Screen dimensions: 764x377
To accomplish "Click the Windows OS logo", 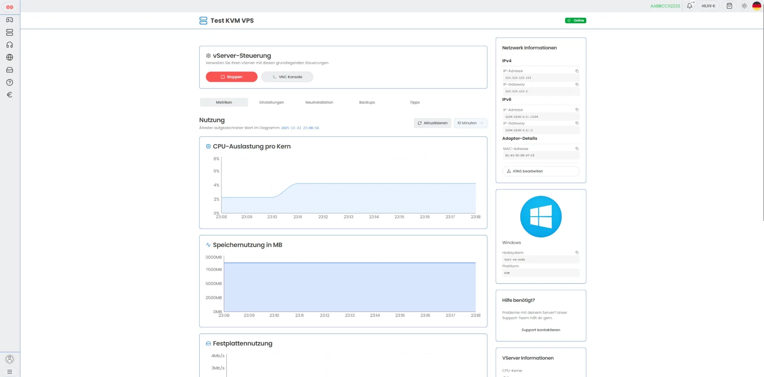I will (x=541, y=217).
